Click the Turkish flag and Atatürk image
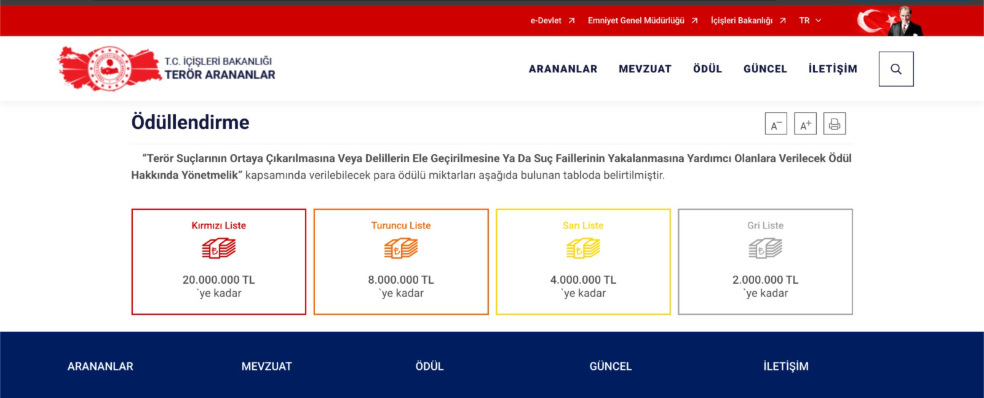Viewport: 984px width, 398px height. [890, 21]
